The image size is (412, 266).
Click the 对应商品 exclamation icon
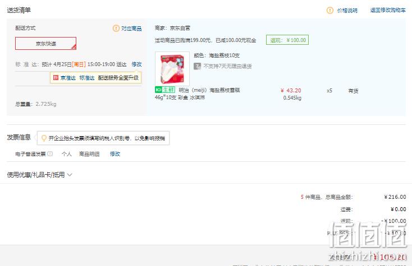(116, 29)
